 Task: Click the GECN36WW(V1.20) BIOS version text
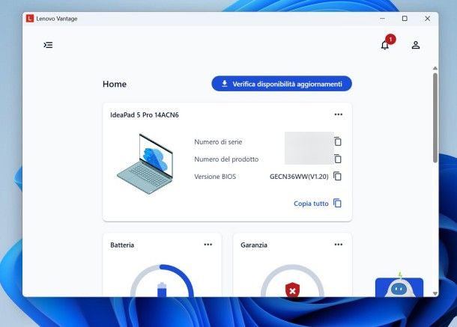click(299, 177)
